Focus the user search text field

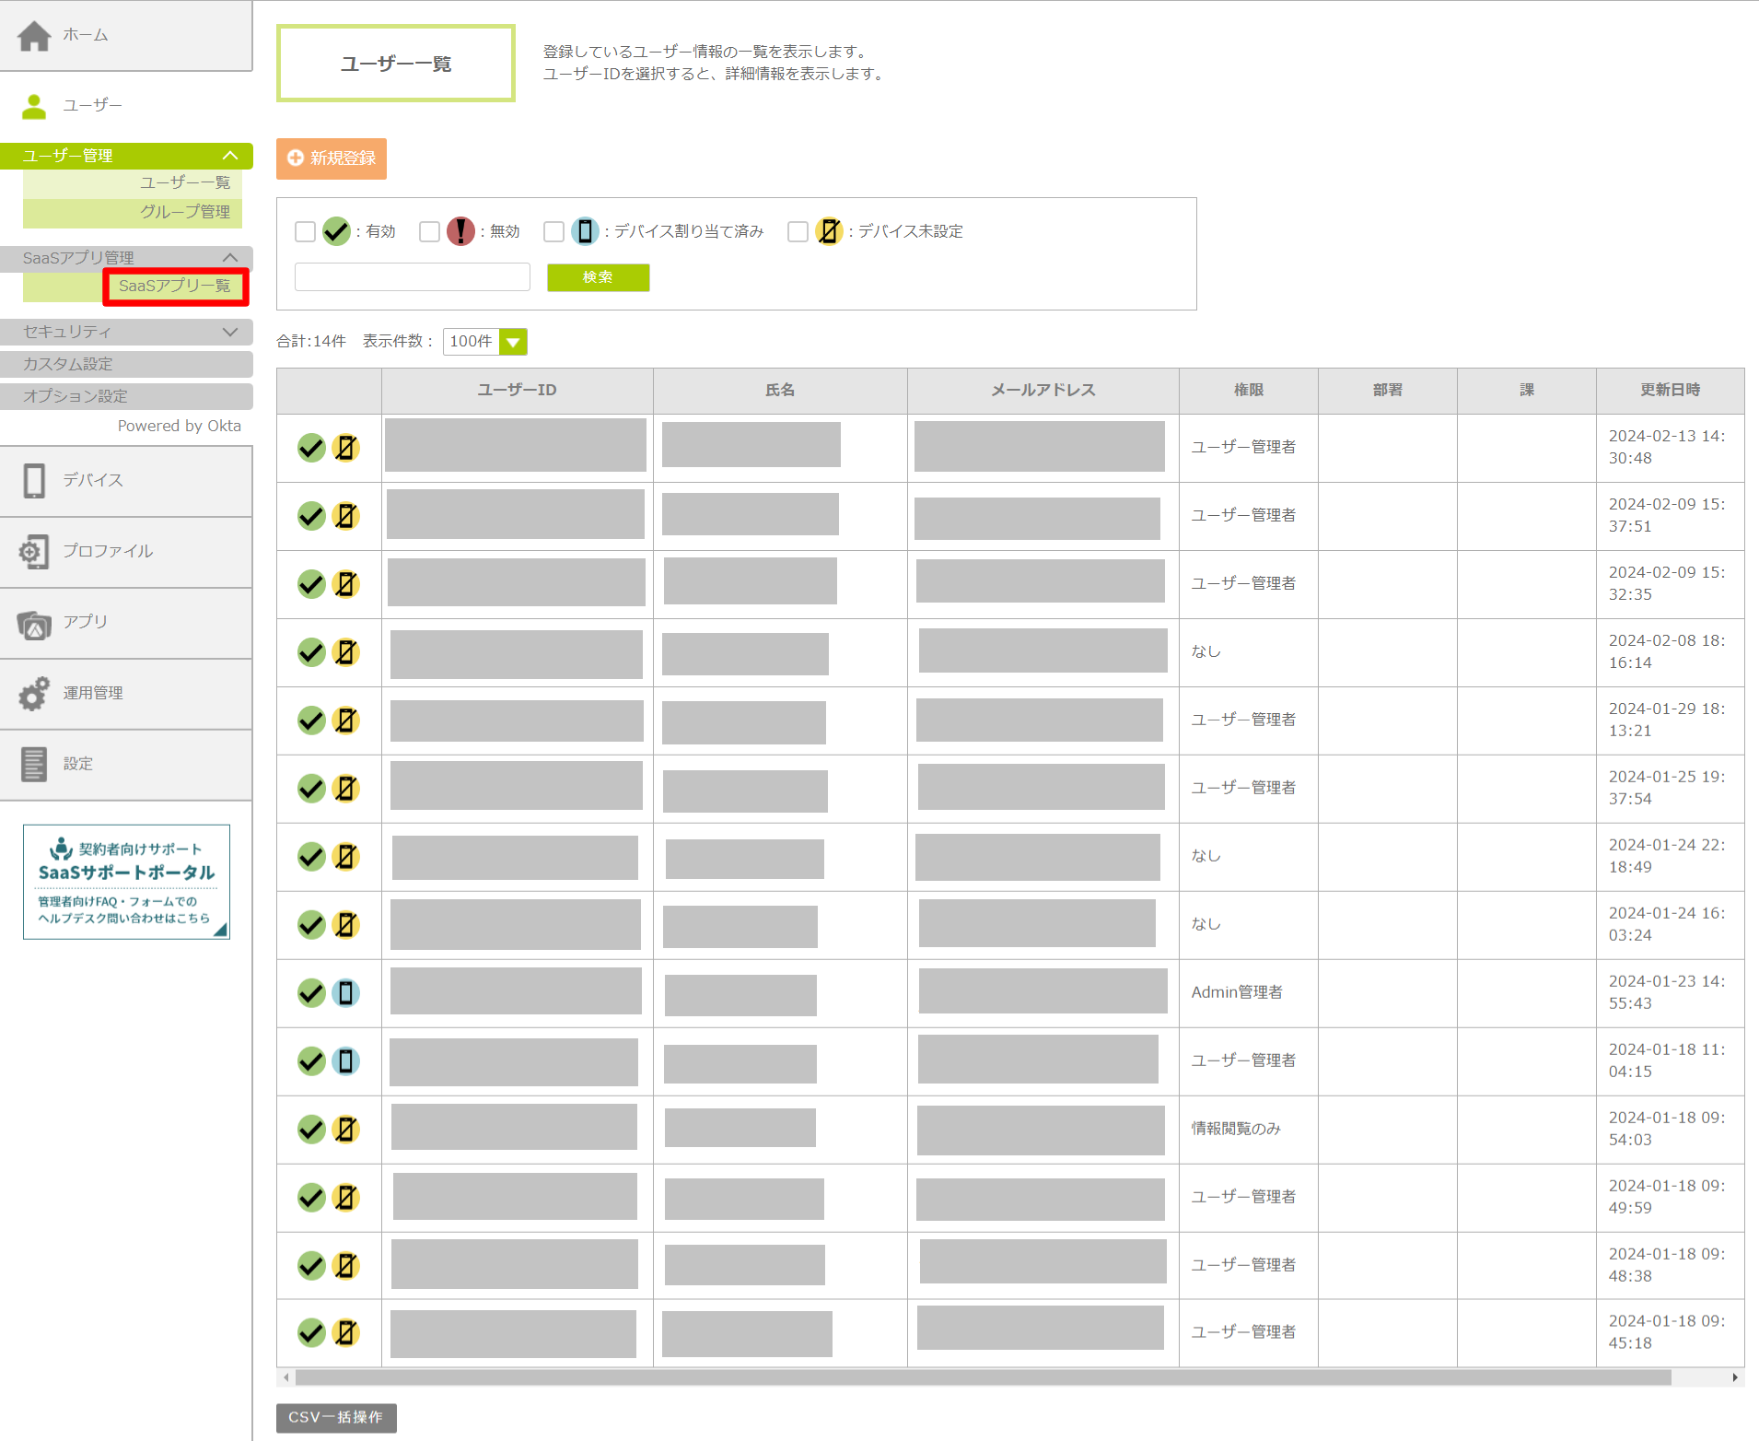(x=413, y=277)
